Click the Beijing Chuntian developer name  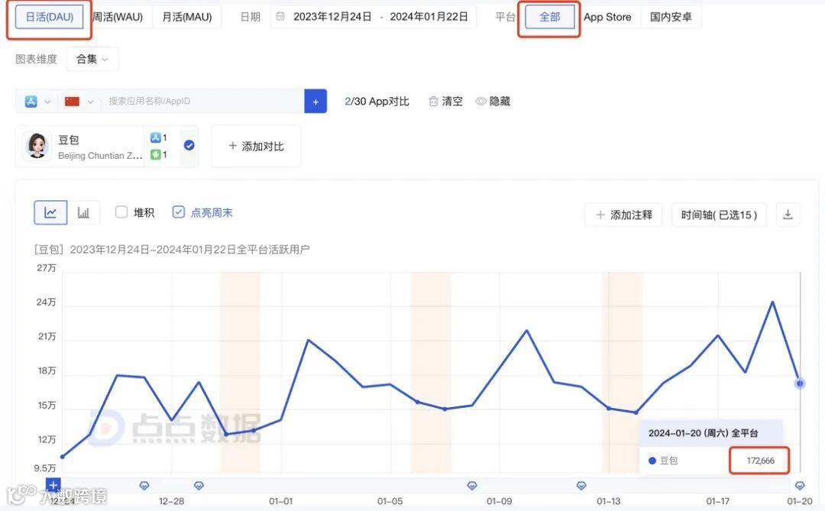pos(100,156)
